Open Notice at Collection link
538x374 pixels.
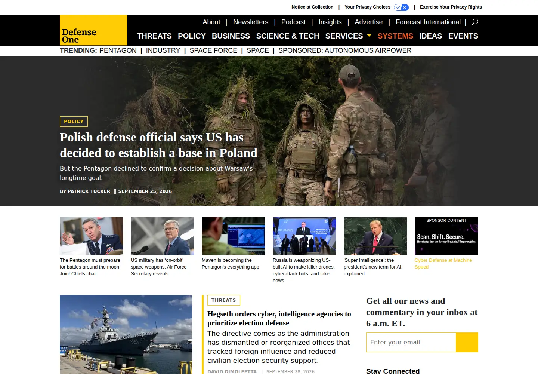click(x=312, y=7)
